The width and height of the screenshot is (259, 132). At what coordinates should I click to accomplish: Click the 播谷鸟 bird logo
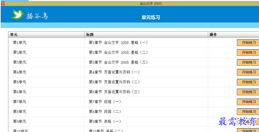click(x=18, y=15)
